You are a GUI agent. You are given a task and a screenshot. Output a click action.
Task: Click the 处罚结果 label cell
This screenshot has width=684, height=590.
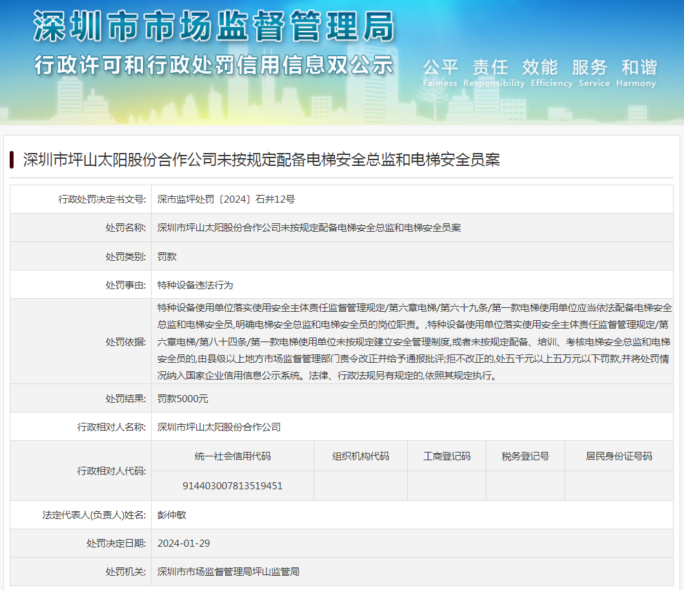click(x=81, y=398)
